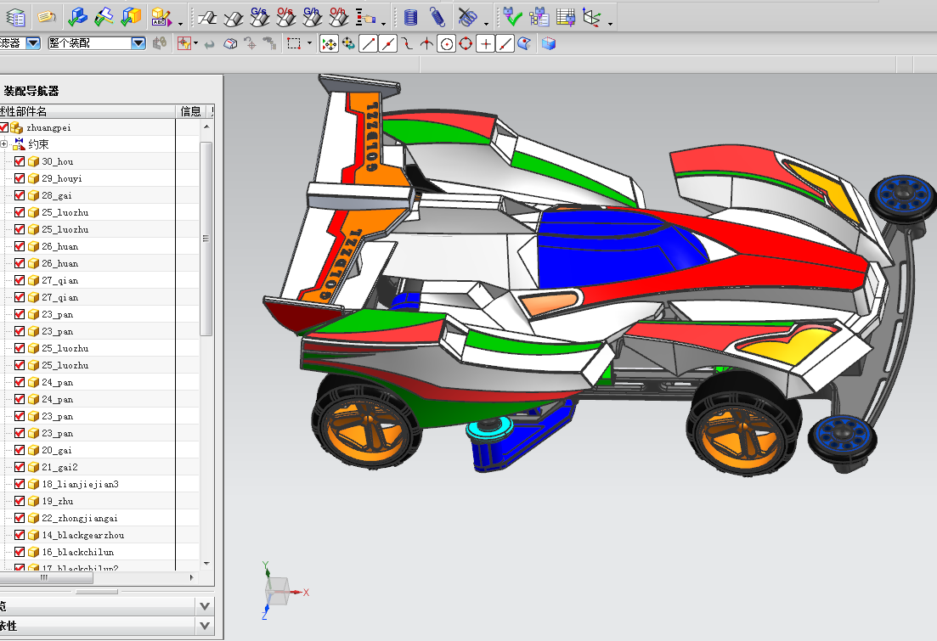Click the O/h sheet metal icon
The image size is (937, 641).
click(338, 17)
